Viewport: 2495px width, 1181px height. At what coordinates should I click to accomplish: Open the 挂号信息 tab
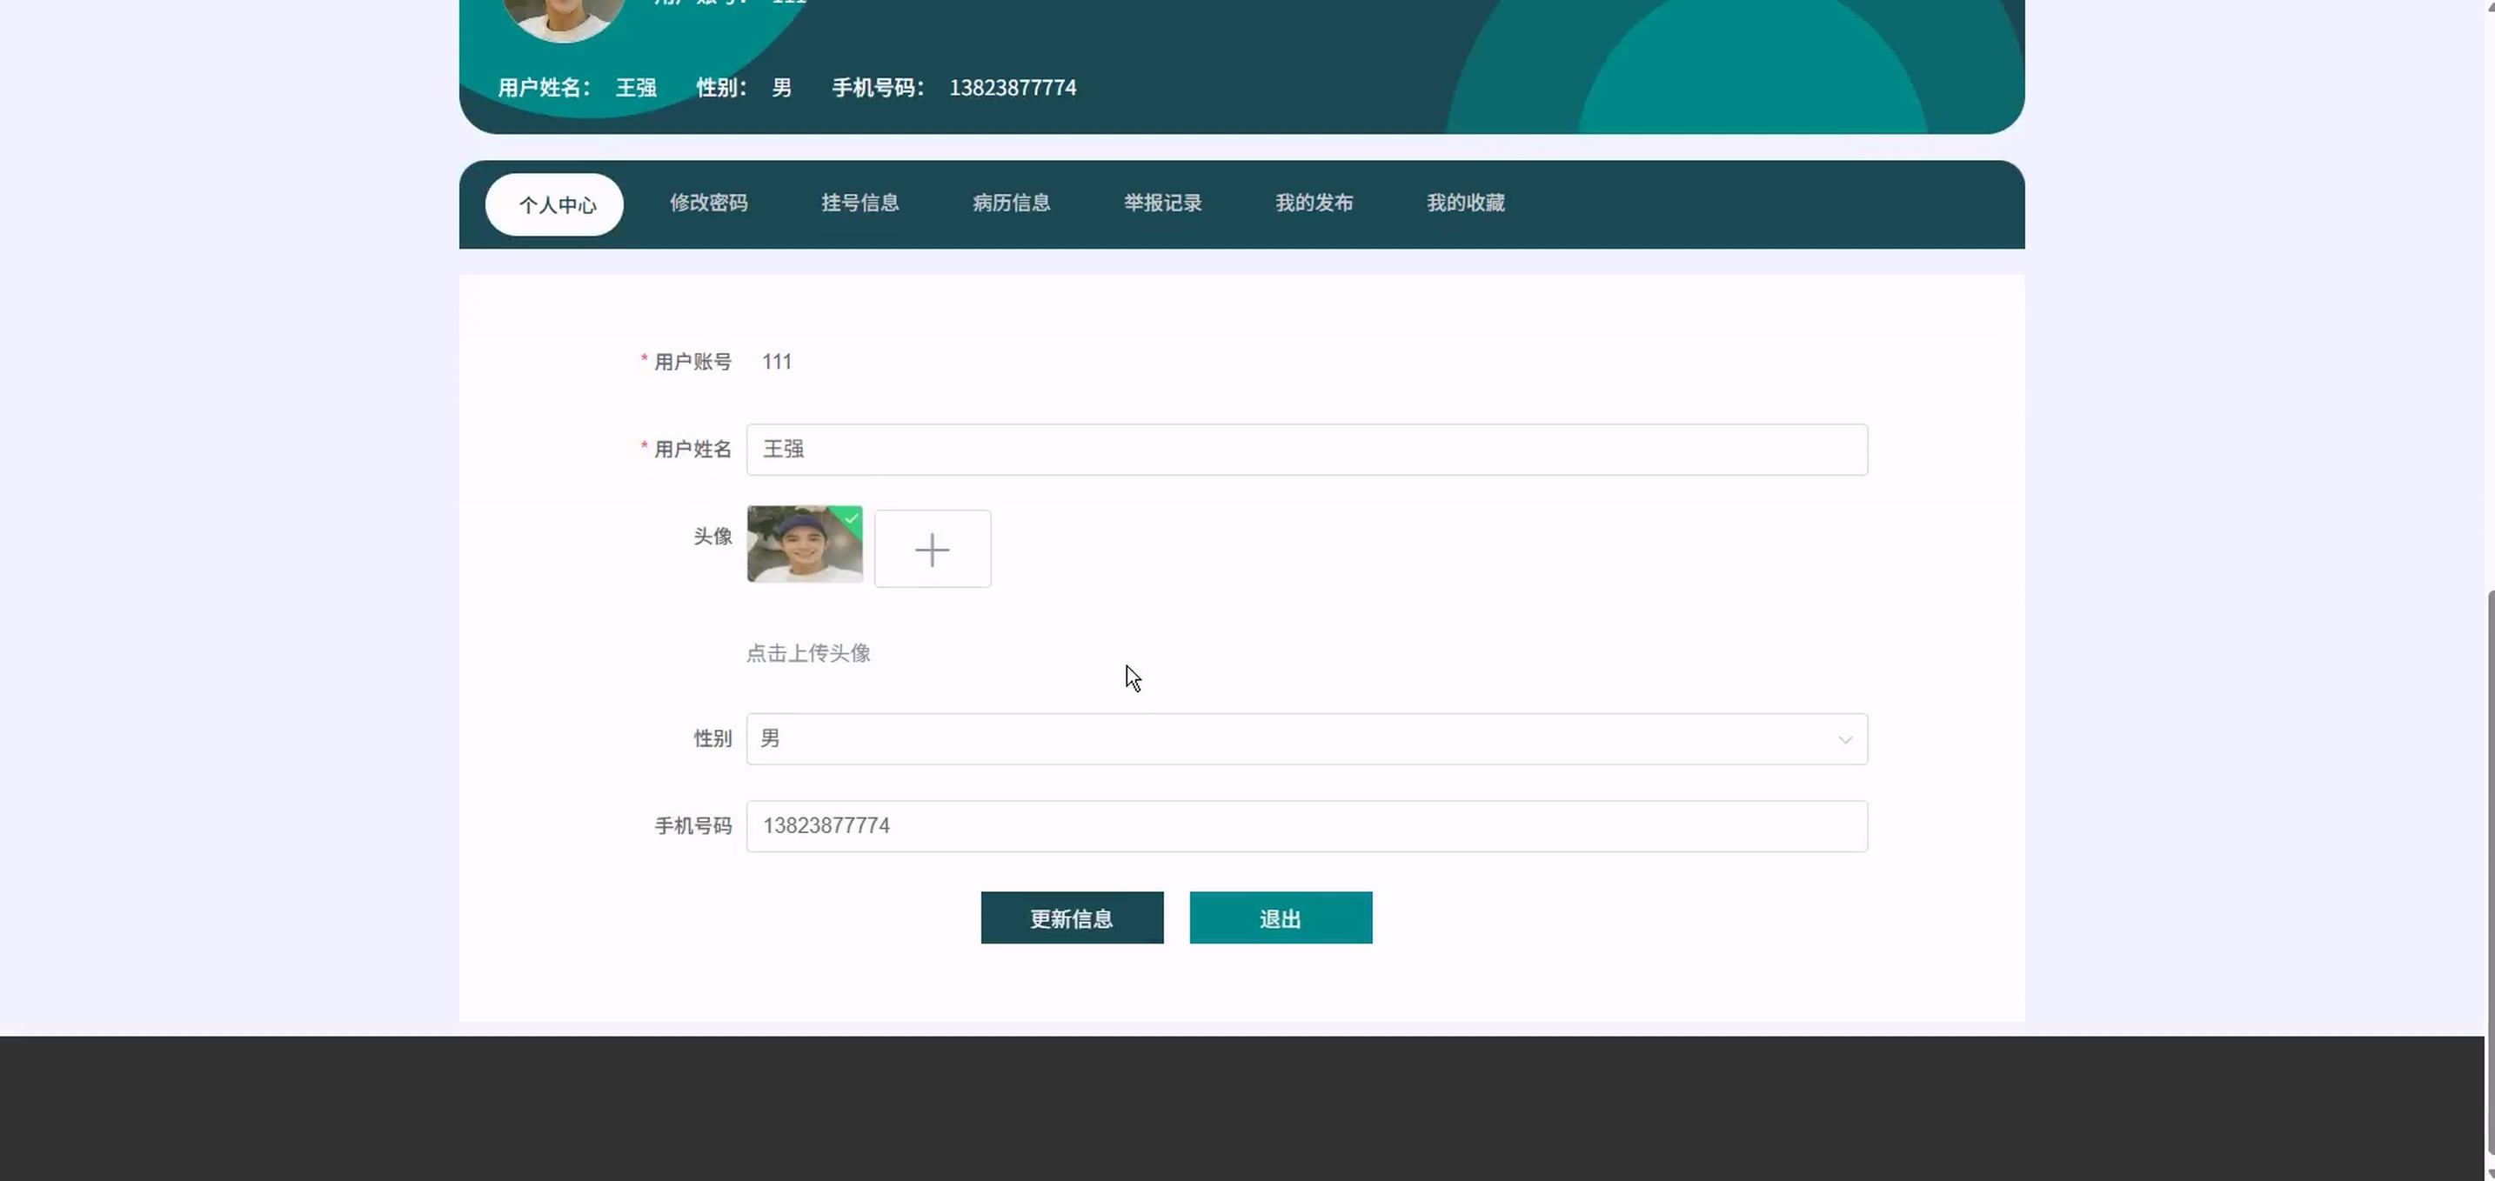[x=860, y=204]
